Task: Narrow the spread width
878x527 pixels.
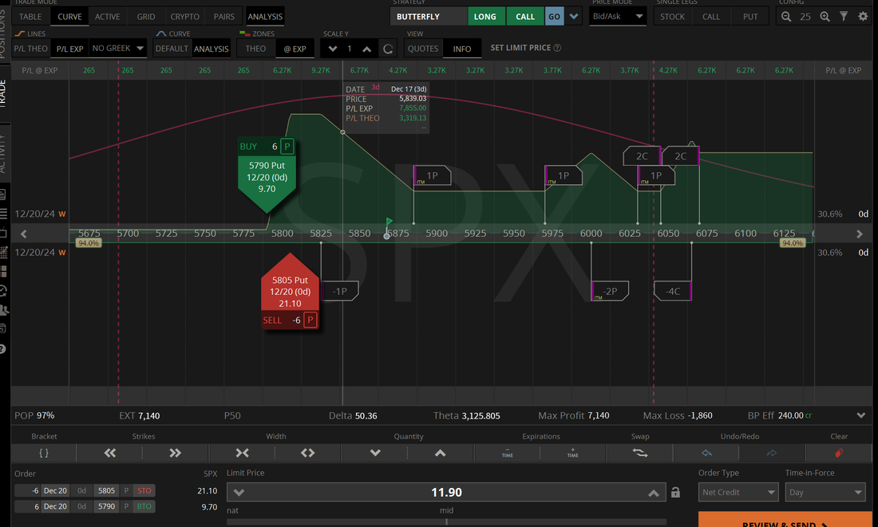Action: [x=242, y=453]
